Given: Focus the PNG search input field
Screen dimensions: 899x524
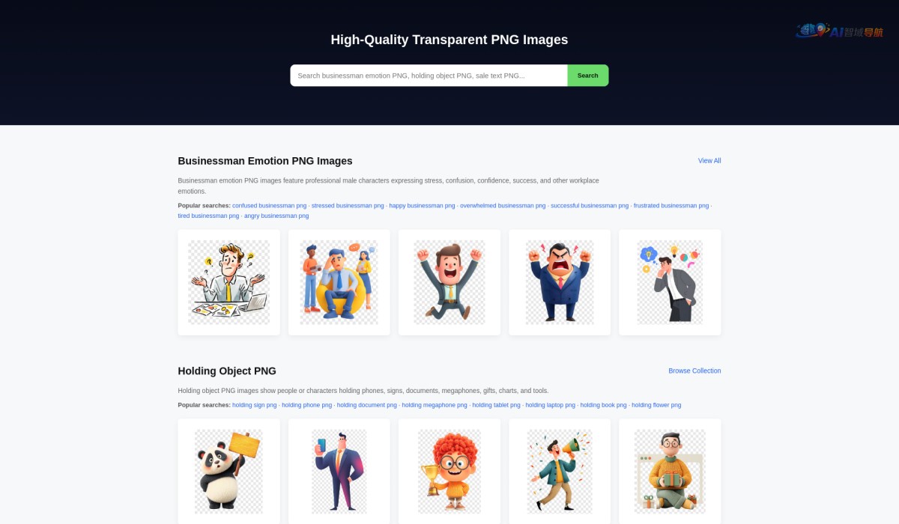Looking at the screenshot, I should (429, 76).
